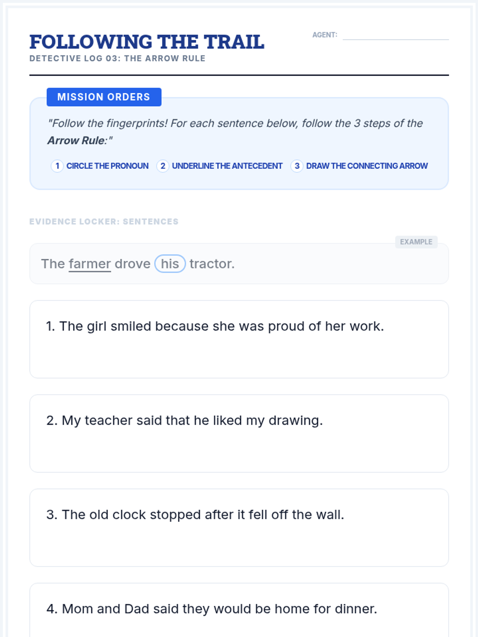Click the MISSION ORDERS badge

point(104,97)
